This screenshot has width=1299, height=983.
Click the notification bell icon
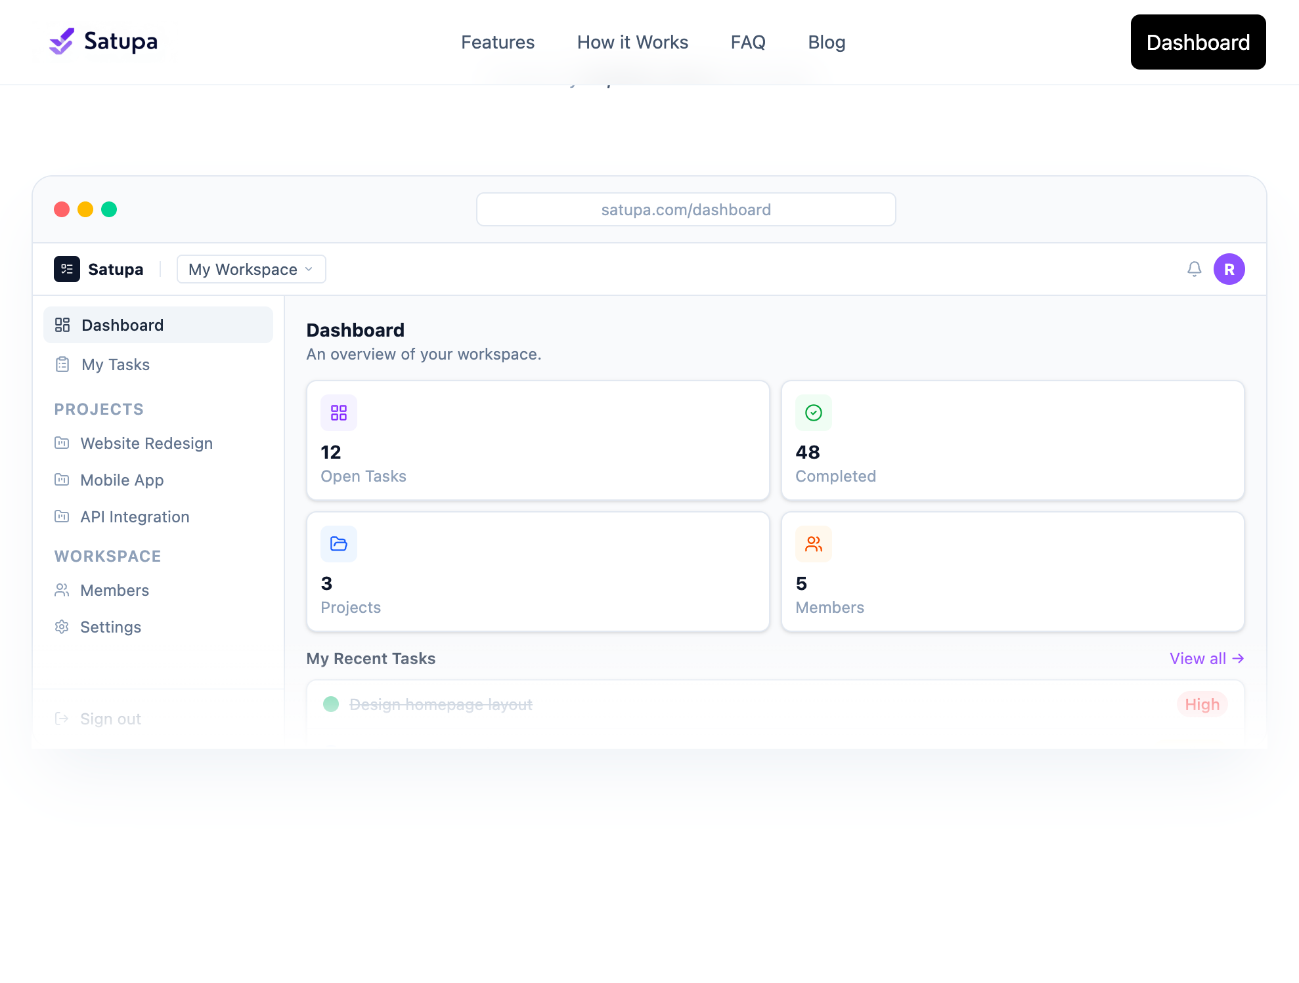pyautogui.click(x=1193, y=269)
